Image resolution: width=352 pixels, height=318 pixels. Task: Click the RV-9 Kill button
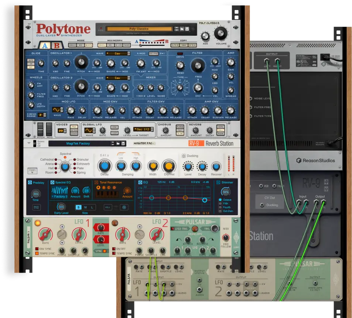pos(108,207)
